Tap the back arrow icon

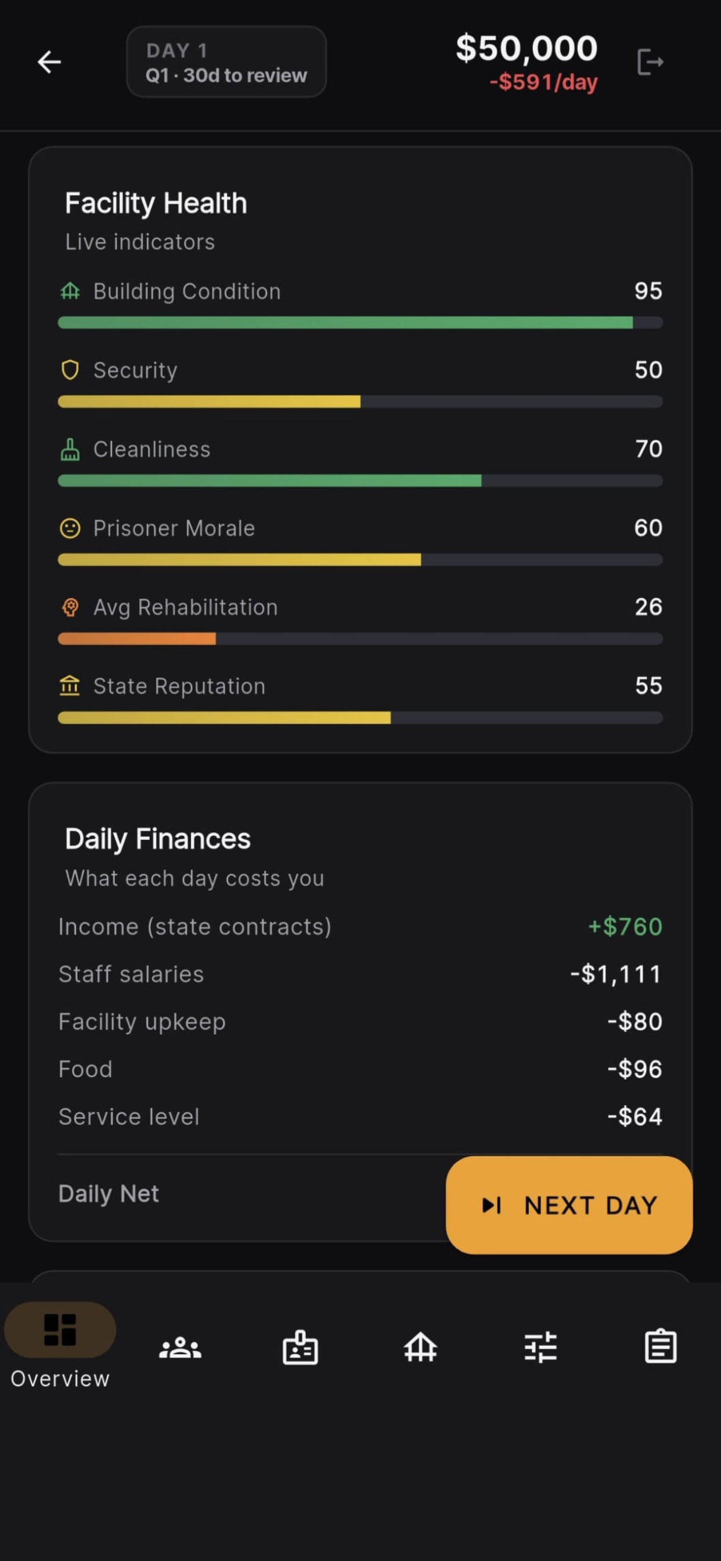(x=49, y=62)
